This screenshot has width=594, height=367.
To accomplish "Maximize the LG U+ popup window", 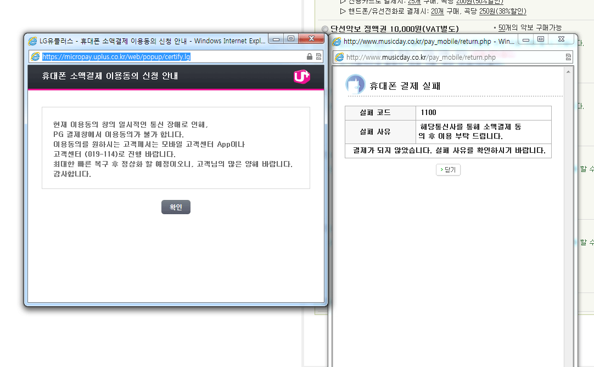I will 291,38.
